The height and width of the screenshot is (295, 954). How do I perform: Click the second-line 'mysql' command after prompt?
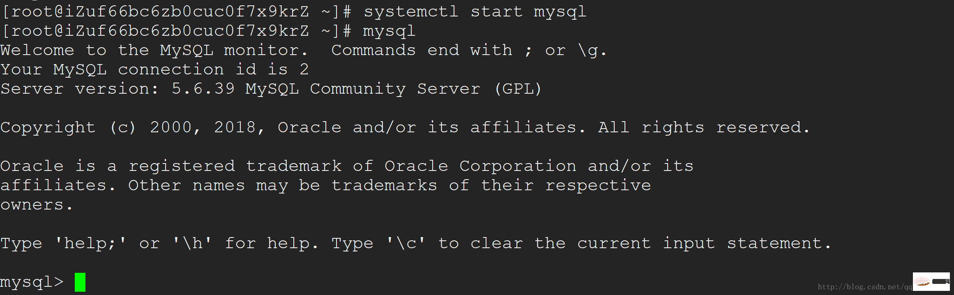click(x=389, y=31)
